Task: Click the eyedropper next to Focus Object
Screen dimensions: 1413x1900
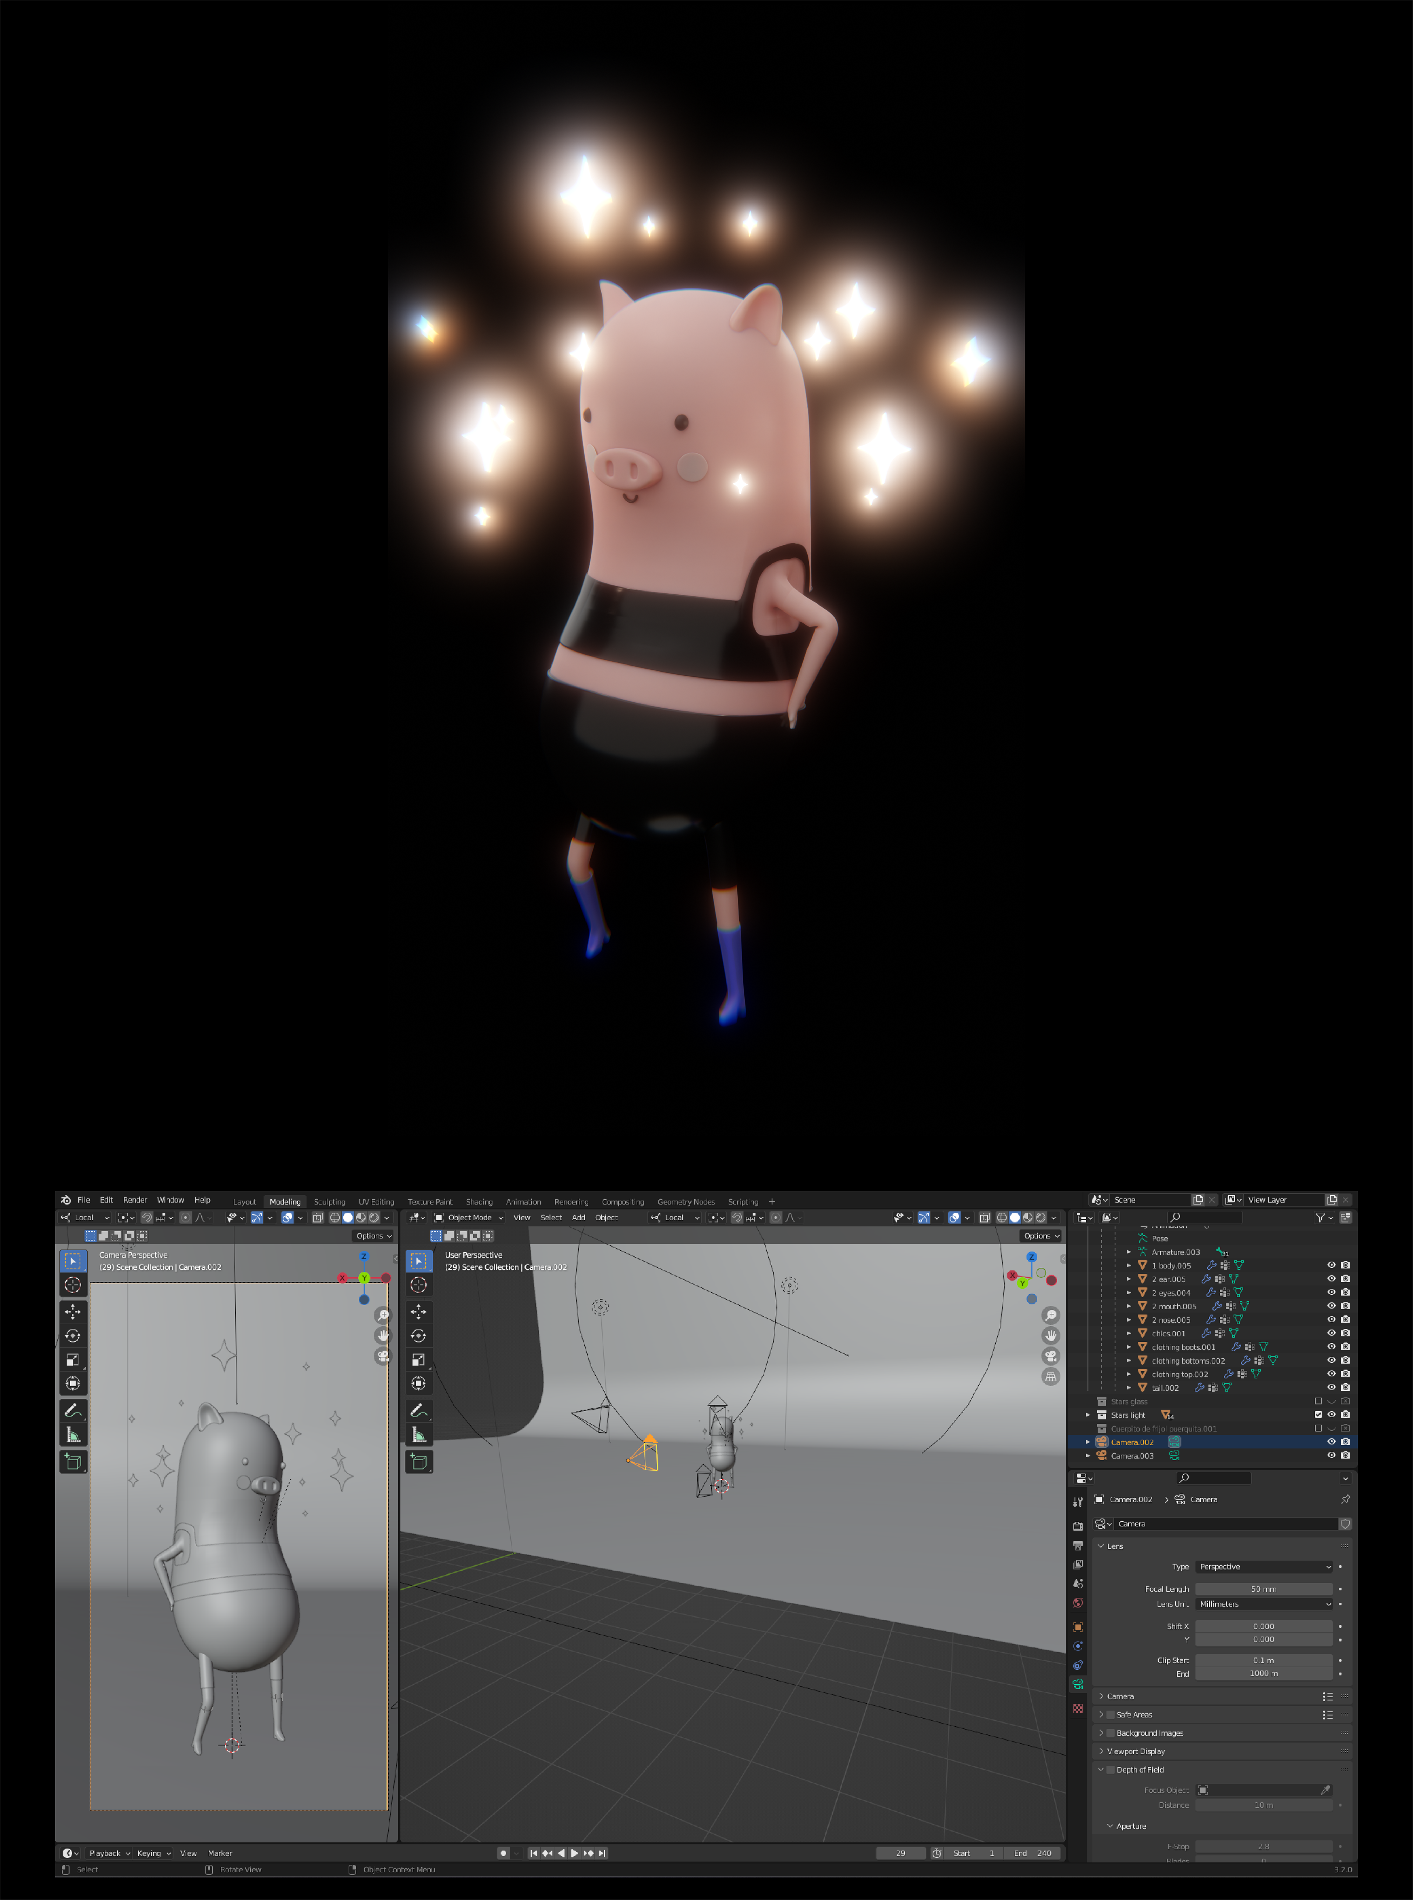Action: [x=1325, y=1790]
